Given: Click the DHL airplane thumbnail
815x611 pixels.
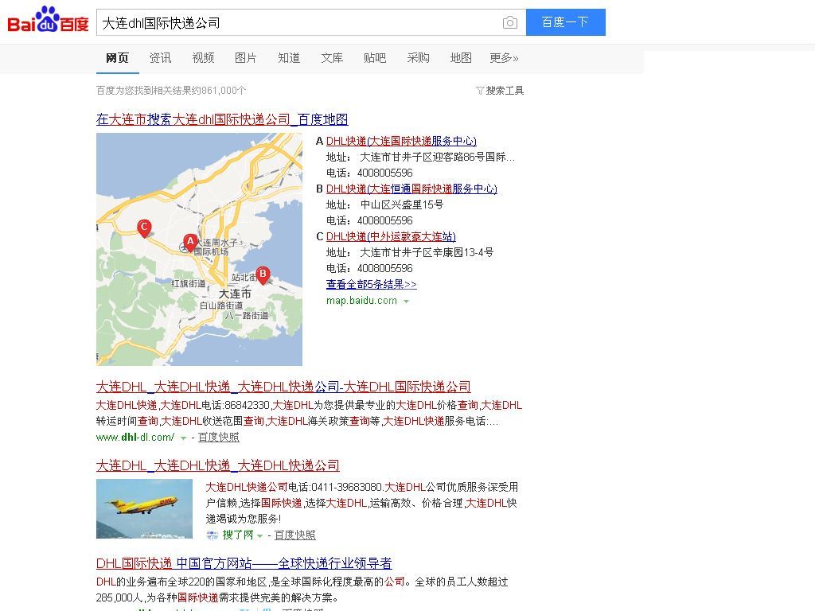Looking at the screenshot, I should (x=145, y=508).
